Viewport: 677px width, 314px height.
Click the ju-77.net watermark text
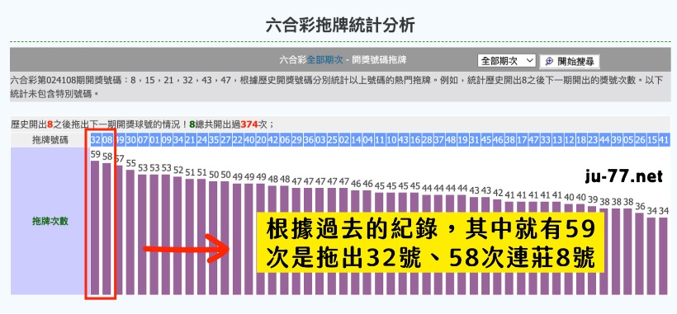click(624, 176)
